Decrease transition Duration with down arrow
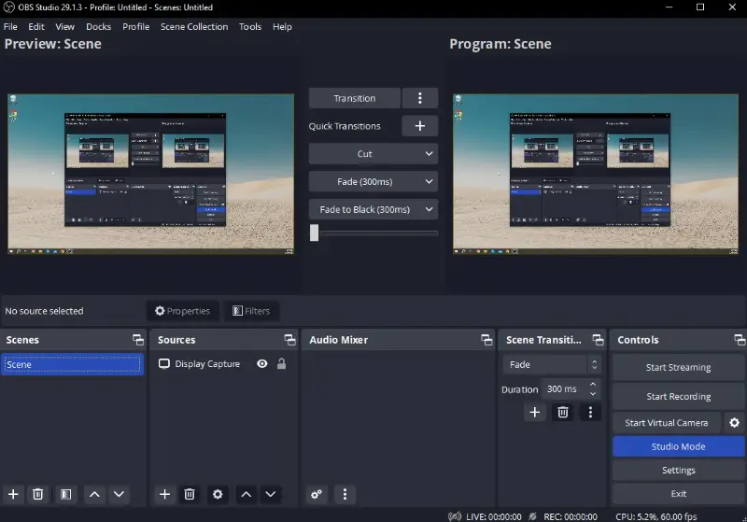747x522 pixels. pyautogui.click(x=593, y=394)
